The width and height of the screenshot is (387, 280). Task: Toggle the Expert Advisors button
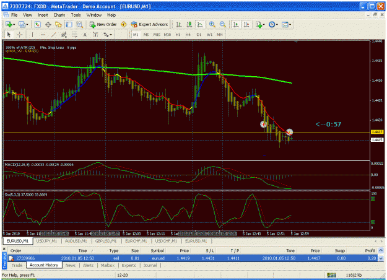click(x=150, y=24)
